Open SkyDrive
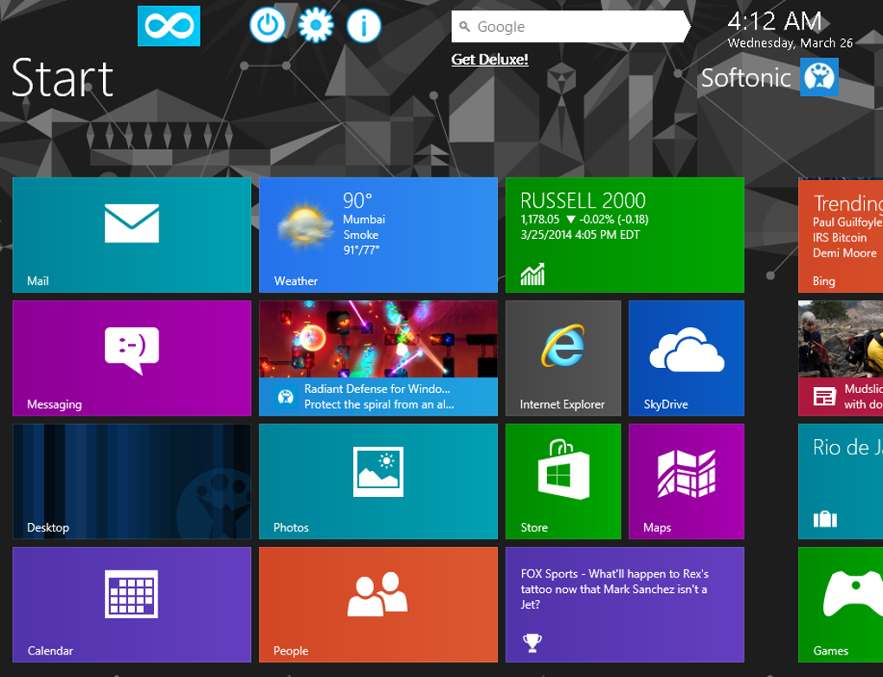The image size is (883, 677). coord(686,358)
